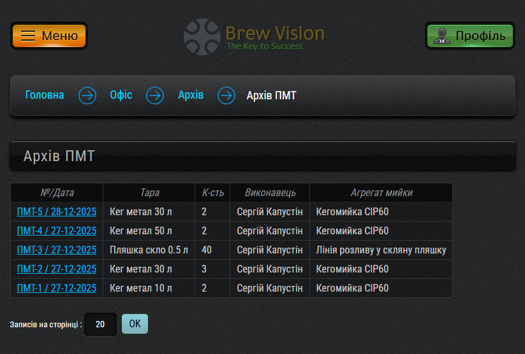Go to Головна breadcrumb link
This screenshot has width=525, height=354.
[x=45, y=96]
